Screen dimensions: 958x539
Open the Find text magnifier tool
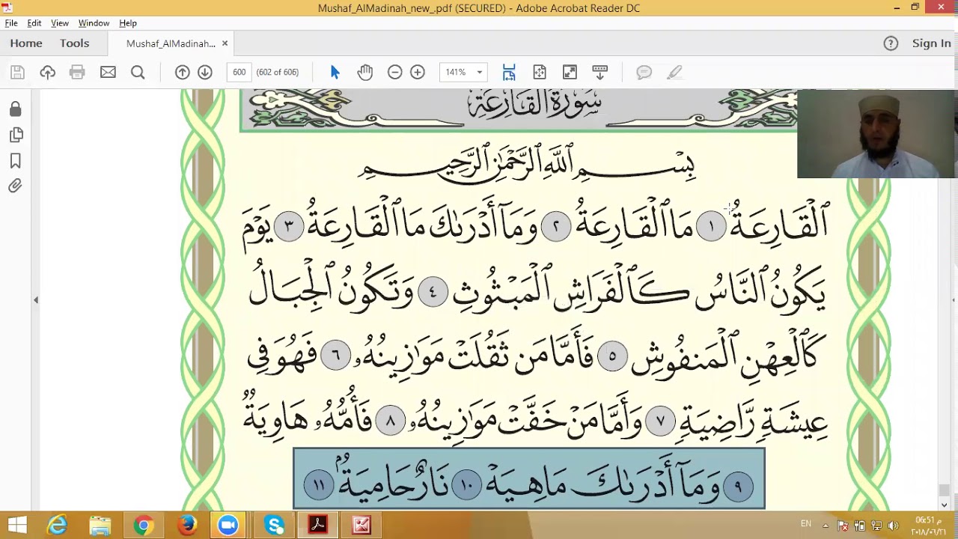tap(138, 72)
